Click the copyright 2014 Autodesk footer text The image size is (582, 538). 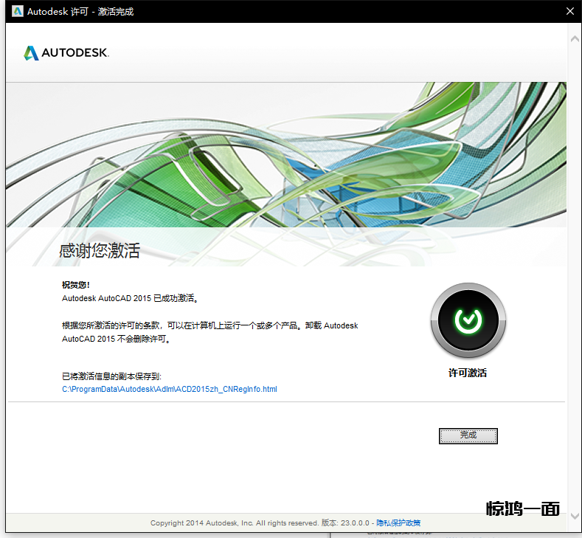coord(234,523)
